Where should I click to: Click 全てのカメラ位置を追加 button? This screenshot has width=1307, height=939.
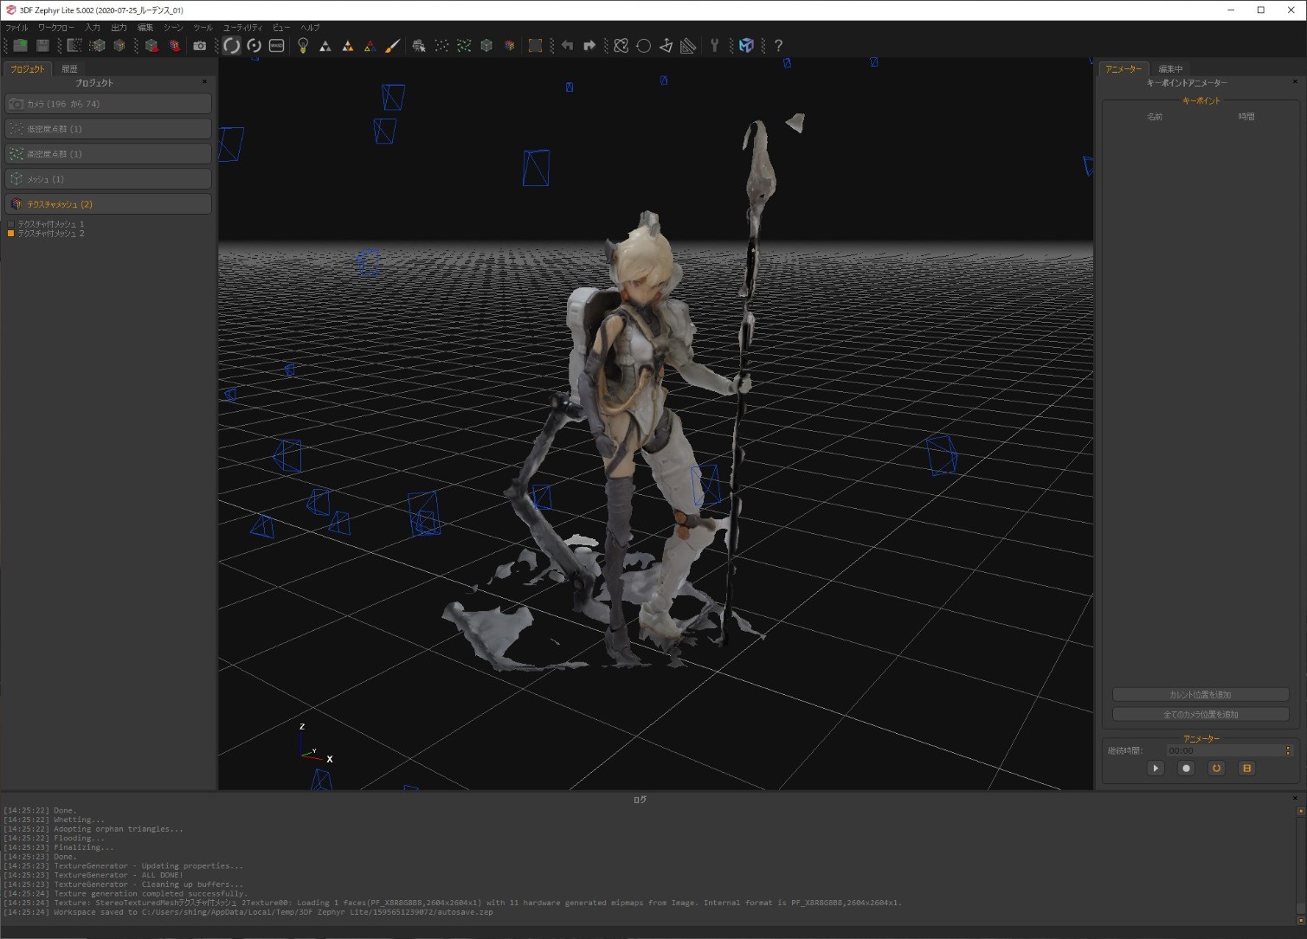(1201, 715)
